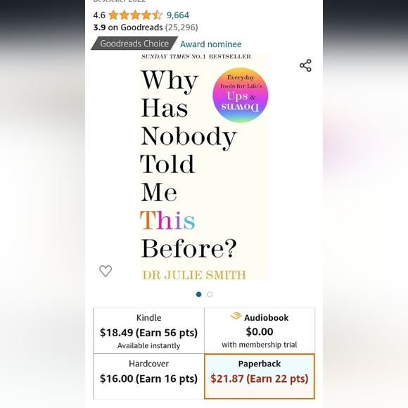The width and height of the screenshot is (408, 408).
Task: Open the Award nominee link
Action: pos(211,44)
